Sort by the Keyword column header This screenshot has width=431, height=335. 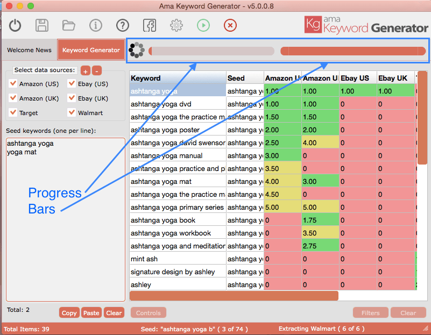(178, 78)
